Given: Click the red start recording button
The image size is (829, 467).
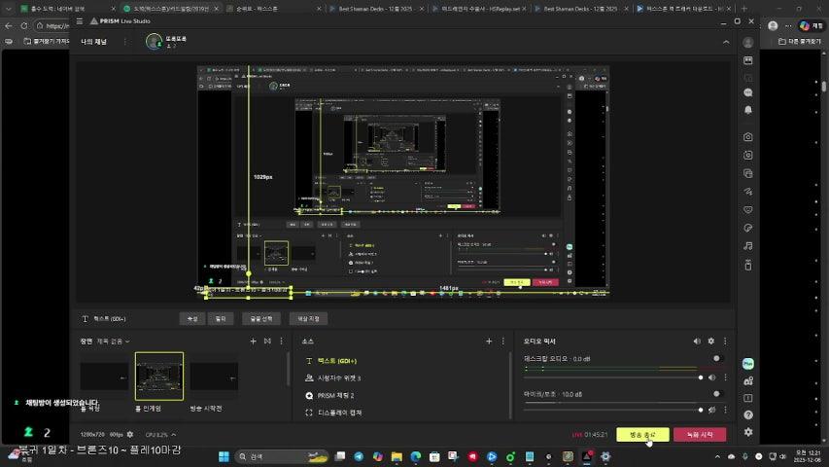Looking at the screenshot, I should 699,434.
